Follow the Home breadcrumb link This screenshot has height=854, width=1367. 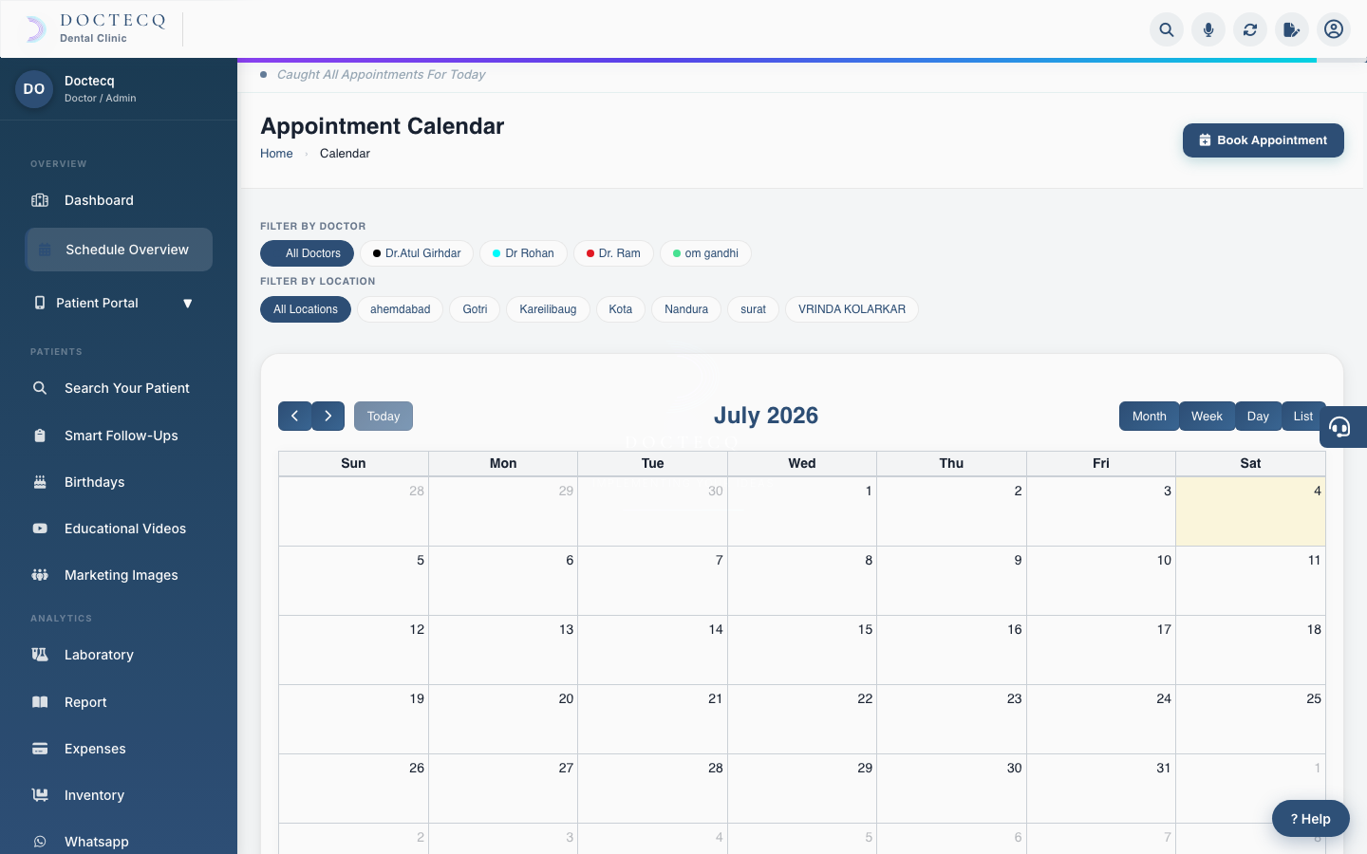pyautogui.click(x=276, y=154)
